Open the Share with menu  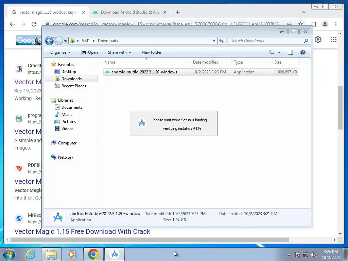[119, 52]
